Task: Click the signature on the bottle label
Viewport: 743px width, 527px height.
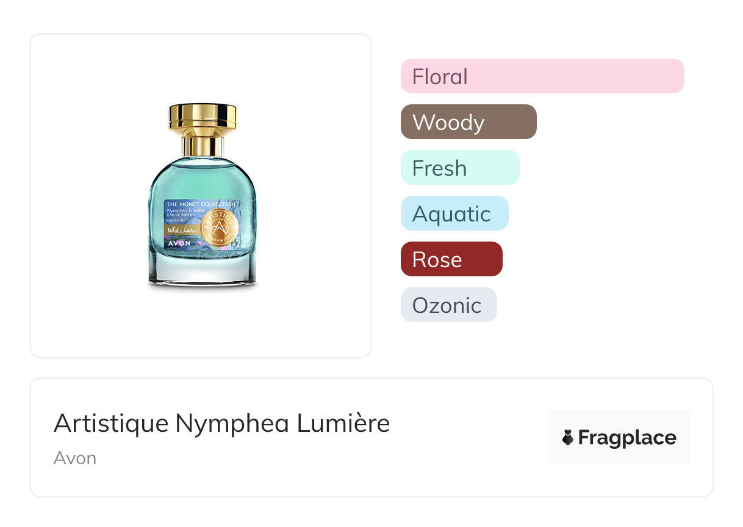Action: click(181, 229)
